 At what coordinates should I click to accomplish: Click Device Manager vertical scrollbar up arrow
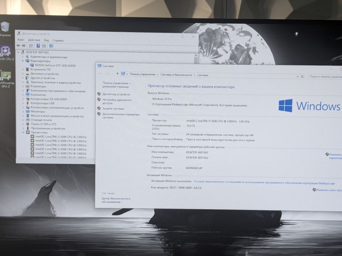pos(196,56)
